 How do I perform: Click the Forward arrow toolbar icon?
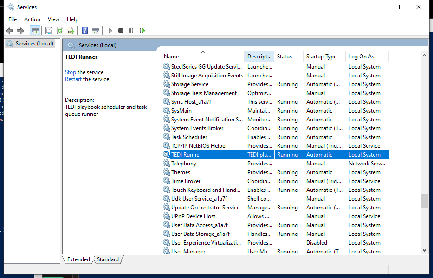pyautogui.click(x=20, y=31)
